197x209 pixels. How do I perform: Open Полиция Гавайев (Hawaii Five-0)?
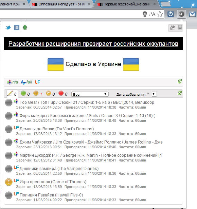point(51,195)
